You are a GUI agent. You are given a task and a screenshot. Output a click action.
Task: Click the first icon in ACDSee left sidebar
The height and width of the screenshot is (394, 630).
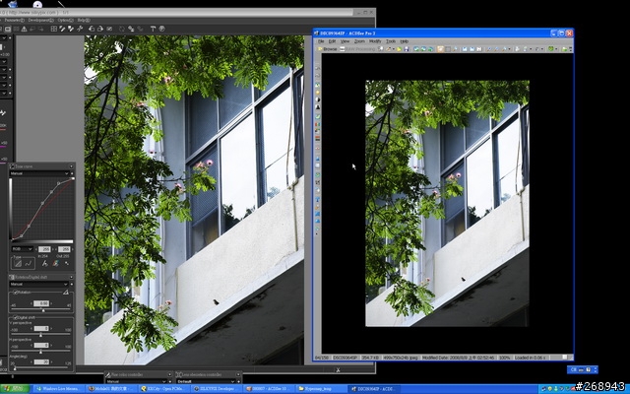click(317, 68)
